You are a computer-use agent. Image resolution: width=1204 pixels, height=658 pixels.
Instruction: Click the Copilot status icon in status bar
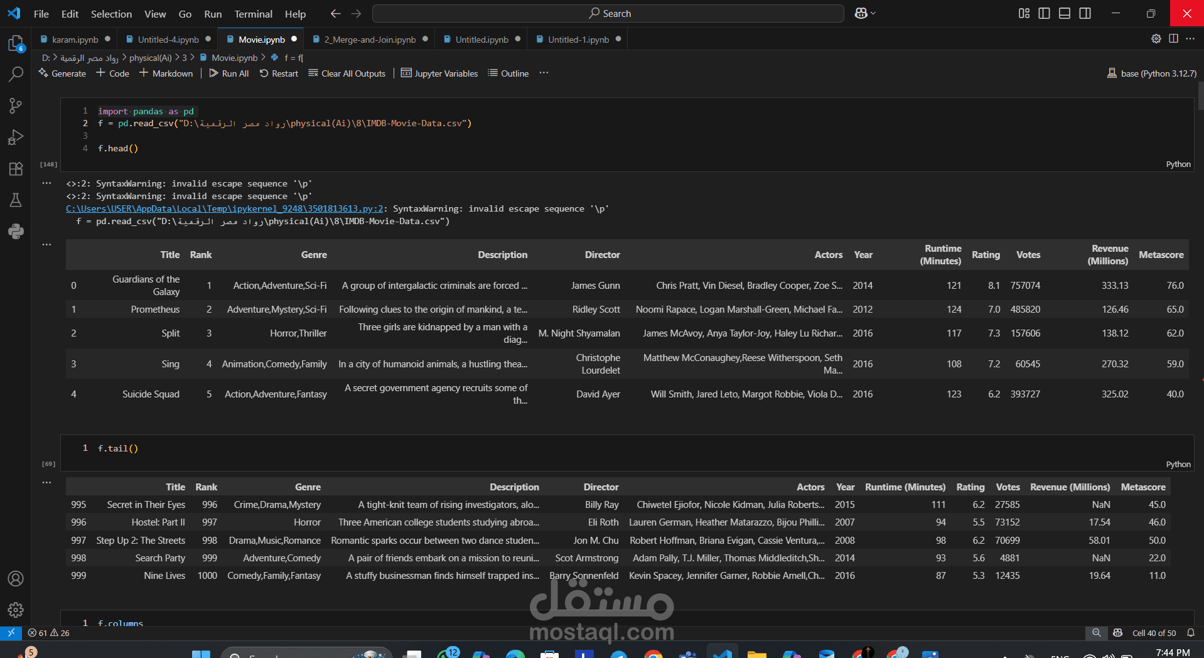pyautogui.click(x=1117, y=633)
